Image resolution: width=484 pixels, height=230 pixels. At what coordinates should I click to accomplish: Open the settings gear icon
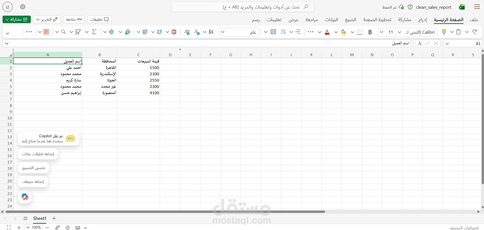click(23, 7)
